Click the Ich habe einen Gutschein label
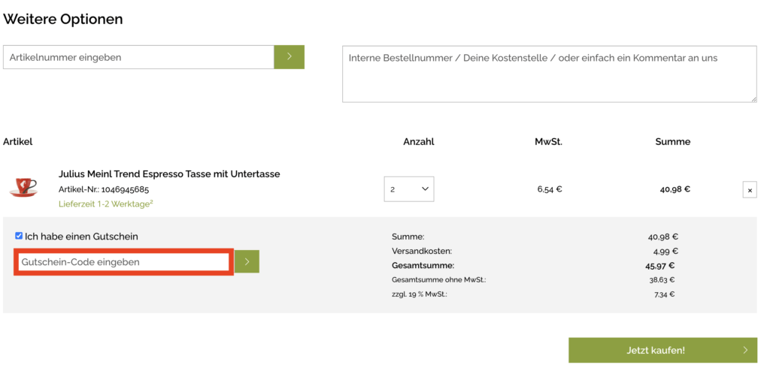 coord(81,237)
